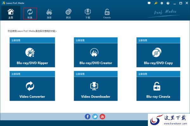Open the Video Converter module
The height and width of the screenshot is (126, 190).
coord(32,89)
